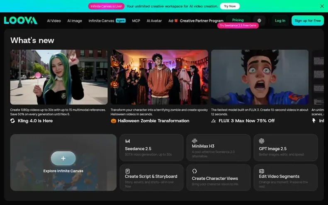Image resolution: width=328 pixels, height=205 pixels.
Task: Click the Kling logo icon
Action: tap(12, 121)
